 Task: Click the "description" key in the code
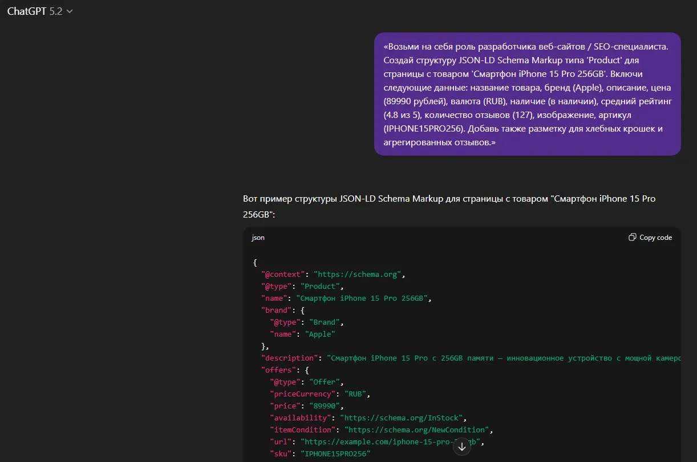[289, 358]
